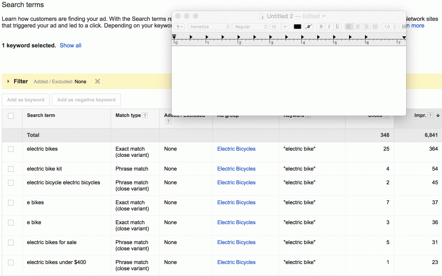Screen dimensions: 442x276
Task: Click the tab stop at ruler mark 3
Action: click(x=271, y=37)
